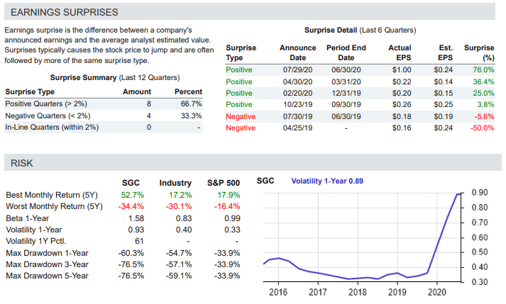Click the Positive Quarters (> 2%) row label

pos(46,103)
